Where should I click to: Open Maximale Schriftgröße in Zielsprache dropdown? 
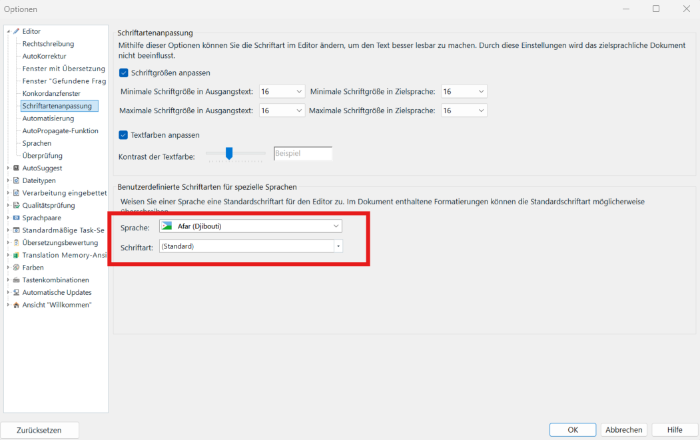(464, 110)
